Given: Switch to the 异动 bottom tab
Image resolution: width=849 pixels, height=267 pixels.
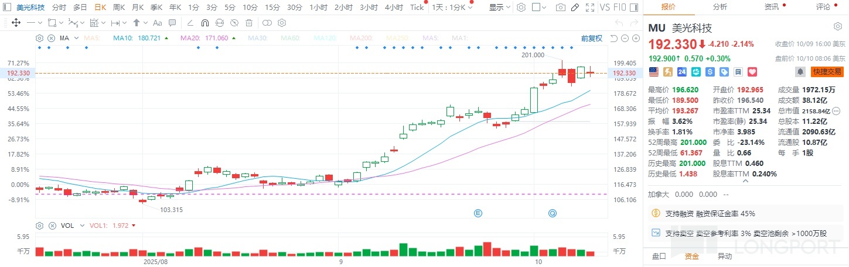Looking at the screenshot, I should tap(725, 256).
